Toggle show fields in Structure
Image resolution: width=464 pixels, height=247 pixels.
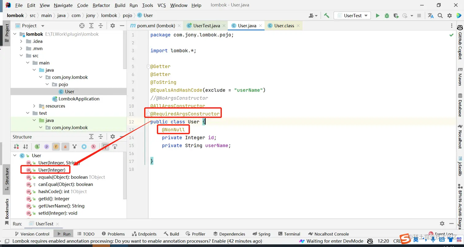tap(56, 147)
